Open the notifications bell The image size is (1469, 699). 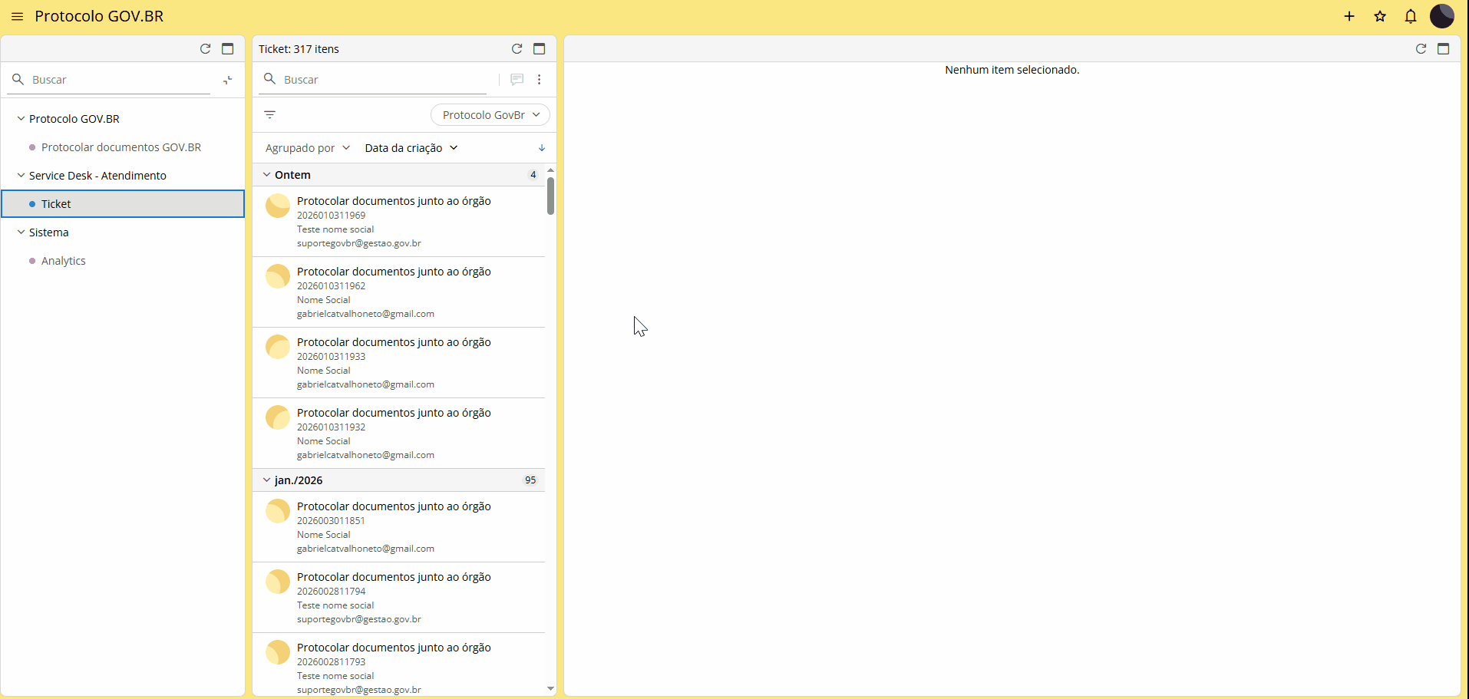[x=1411, y=16]
